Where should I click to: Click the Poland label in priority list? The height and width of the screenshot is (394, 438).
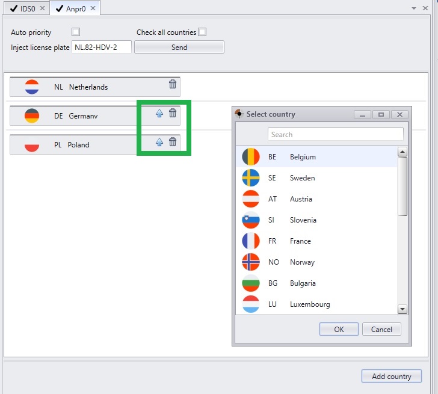78,144
